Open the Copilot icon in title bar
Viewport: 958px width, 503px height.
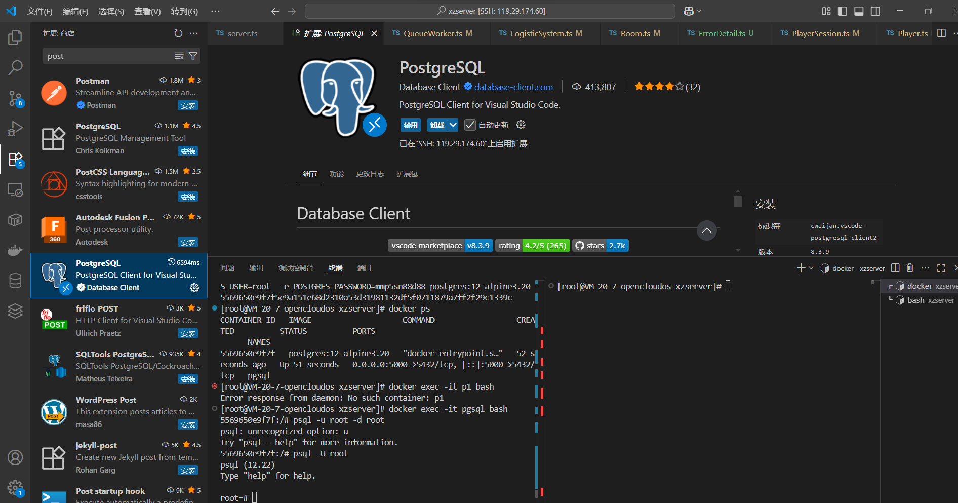689,11
